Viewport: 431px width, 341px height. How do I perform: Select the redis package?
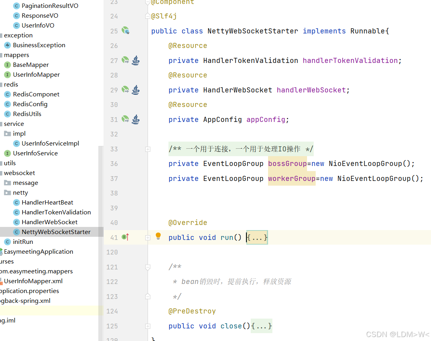coord(11,84)
